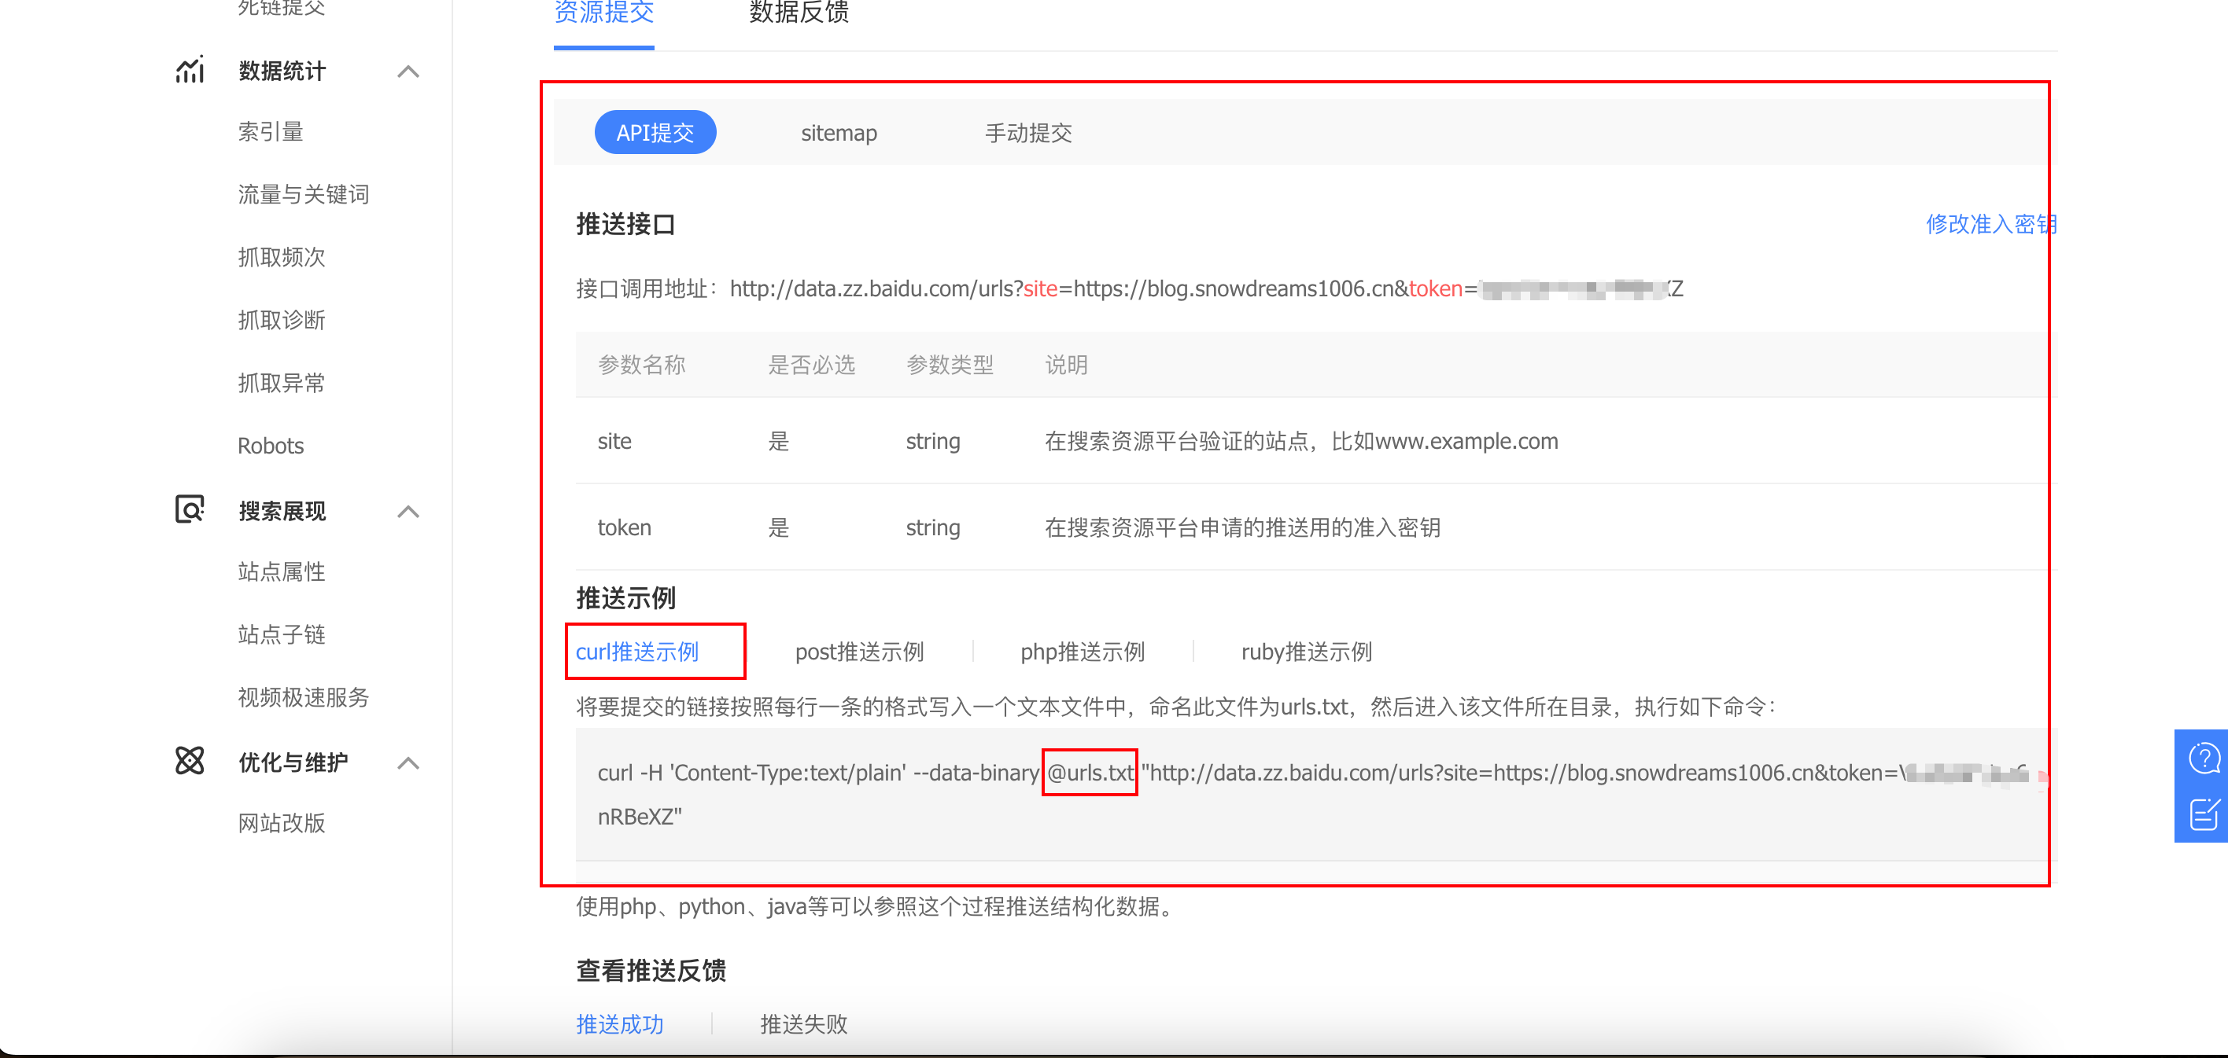Screen dimensions: 2228x1058
Task: Select the 手动提交 tab
Action: (x=1027, y=133)
